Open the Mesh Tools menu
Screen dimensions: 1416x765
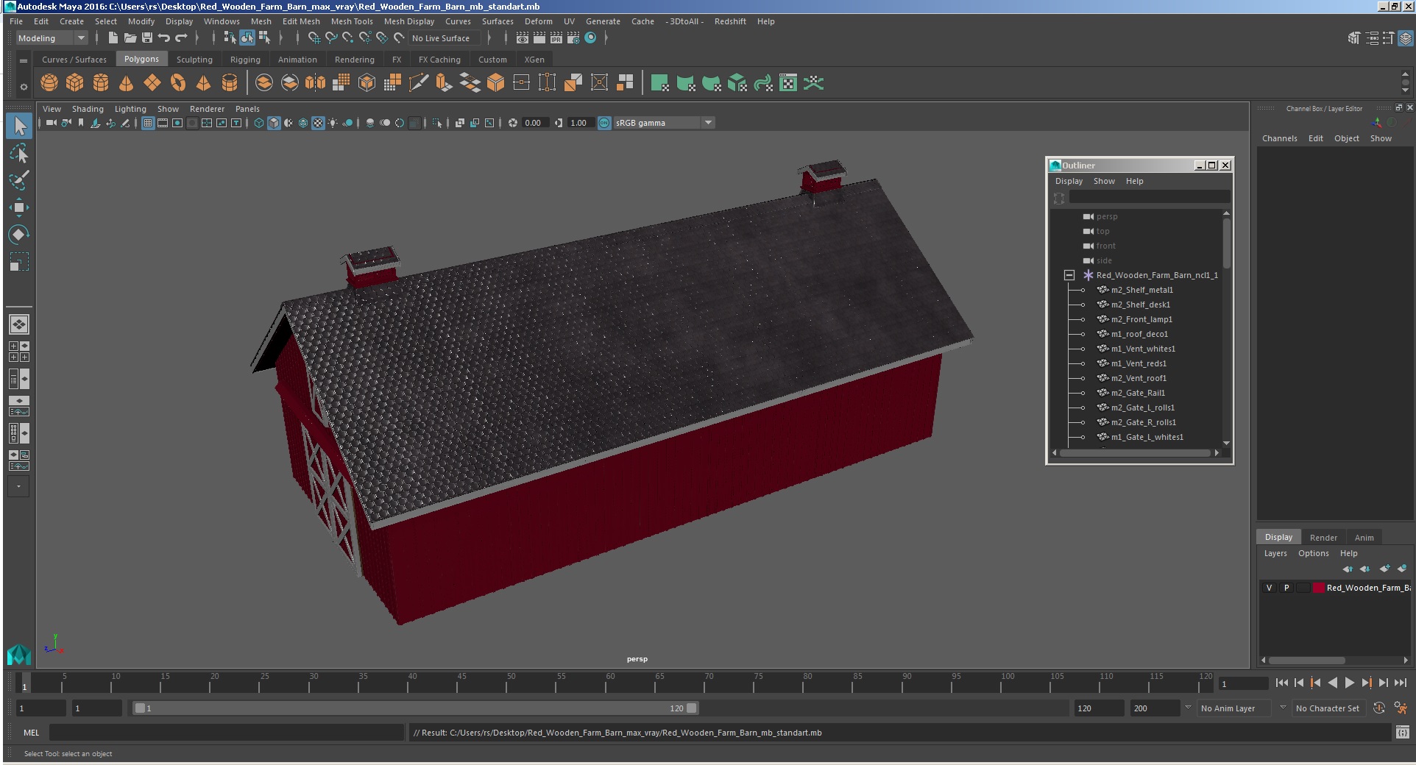[352, 21]
